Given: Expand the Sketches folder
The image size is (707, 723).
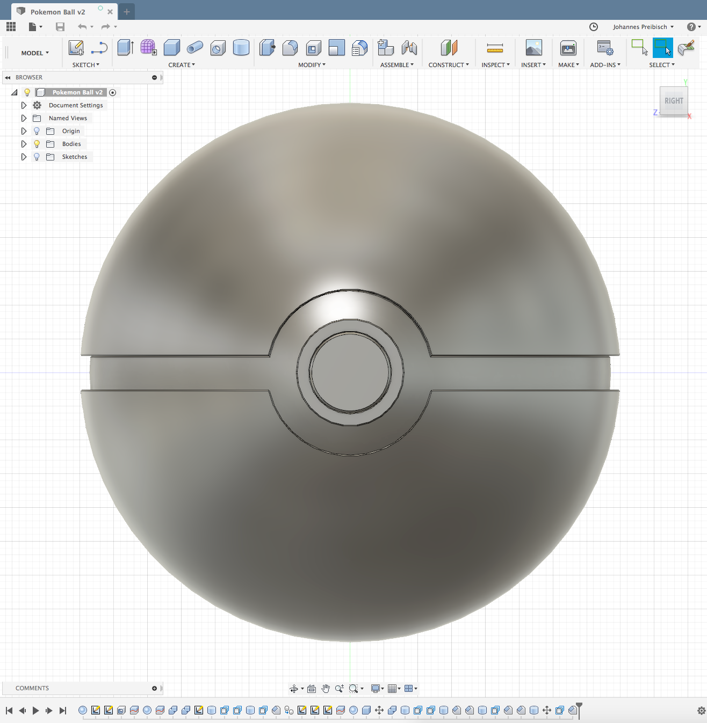Looking at the screenshot, I should pyautogui.click(x=24, y=157).
